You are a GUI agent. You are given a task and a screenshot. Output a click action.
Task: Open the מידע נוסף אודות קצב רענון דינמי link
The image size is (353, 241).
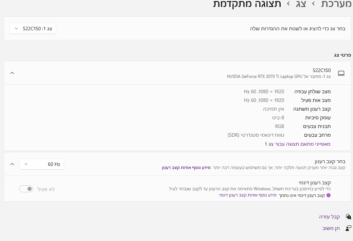pyautogui.click(x=248, y=195)
